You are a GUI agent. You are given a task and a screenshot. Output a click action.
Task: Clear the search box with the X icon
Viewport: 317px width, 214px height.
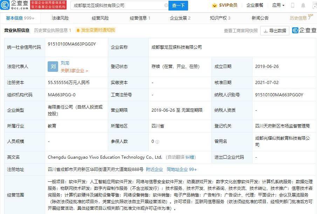166,6
